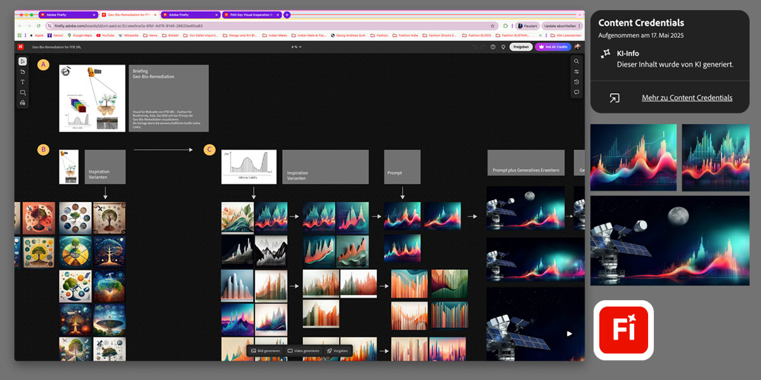Click the lightbulb tips icon
The image size is (761, 380).
click(503, 47)
